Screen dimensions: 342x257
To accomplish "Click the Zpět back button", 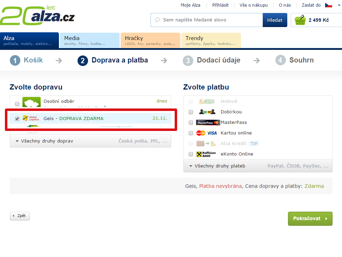I will (x=20, y=216).
